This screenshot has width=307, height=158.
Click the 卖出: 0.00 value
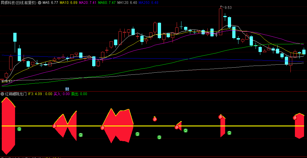(79, 94)
